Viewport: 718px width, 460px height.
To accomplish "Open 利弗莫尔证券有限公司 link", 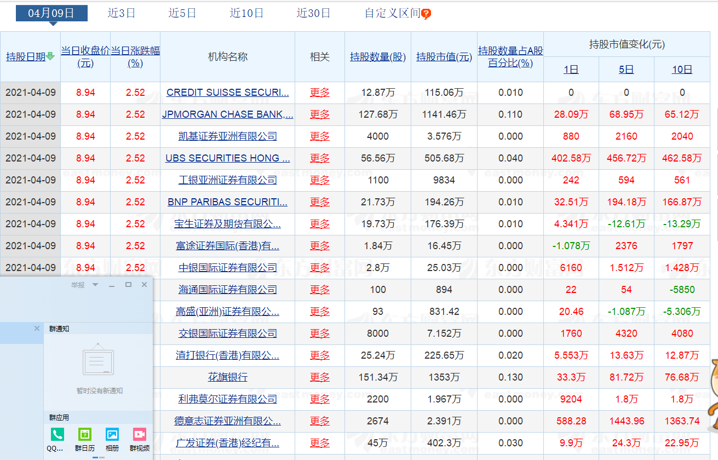I will coord(228,399).
